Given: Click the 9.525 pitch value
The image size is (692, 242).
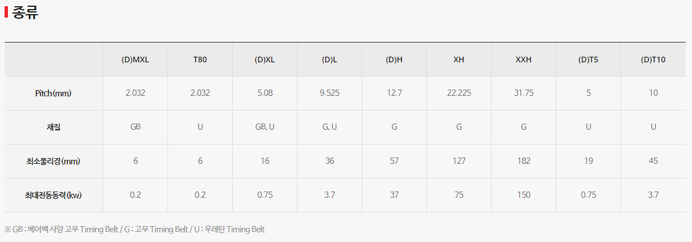Looking at the screenshot, I should coord(329,94).
